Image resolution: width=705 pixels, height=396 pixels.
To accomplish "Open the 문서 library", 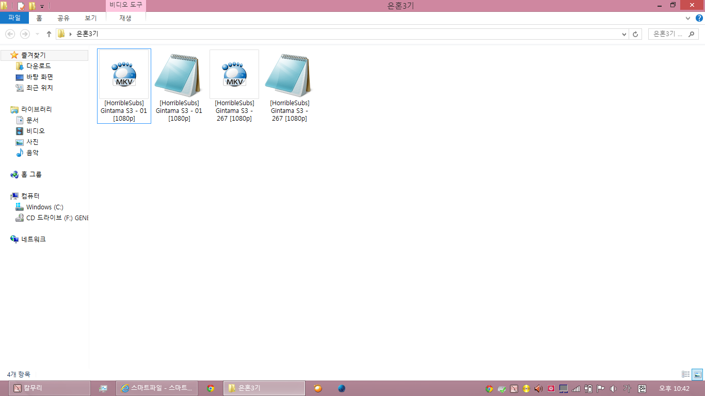I will point(33,120).
